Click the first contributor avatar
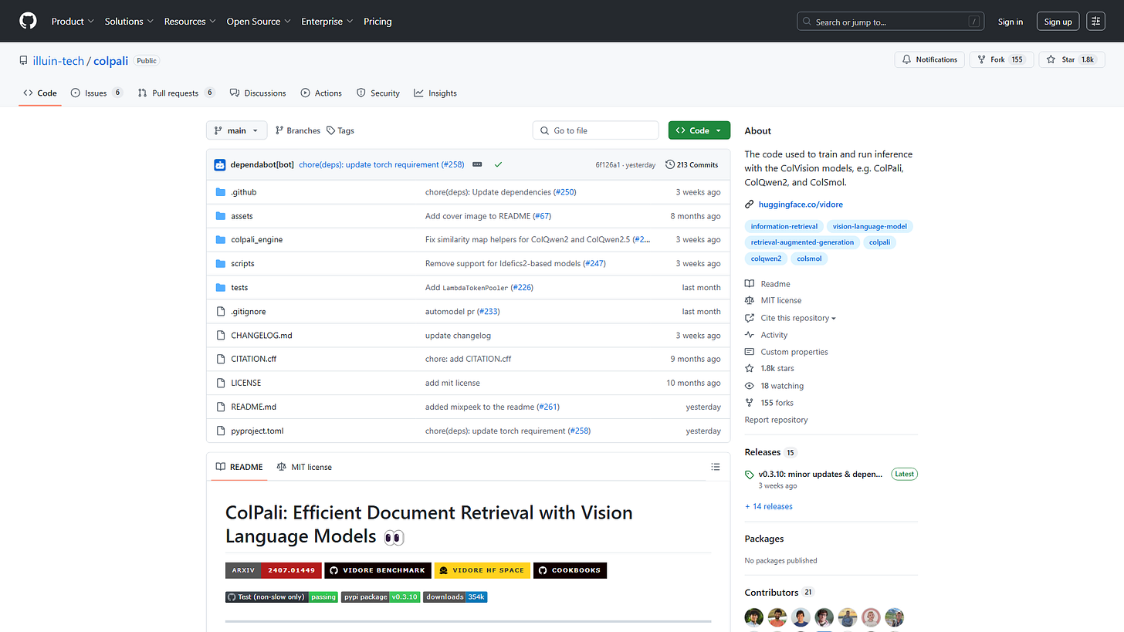Viewport: 1124px width, 632px height. coord(754,617)
